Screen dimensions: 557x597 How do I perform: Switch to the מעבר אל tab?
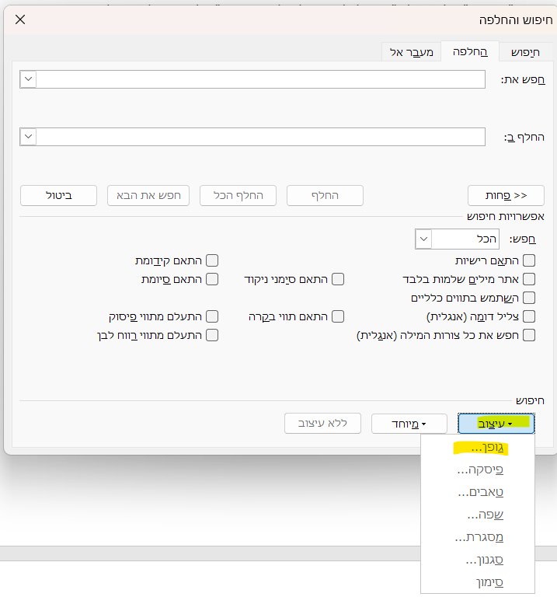(411, 52)
